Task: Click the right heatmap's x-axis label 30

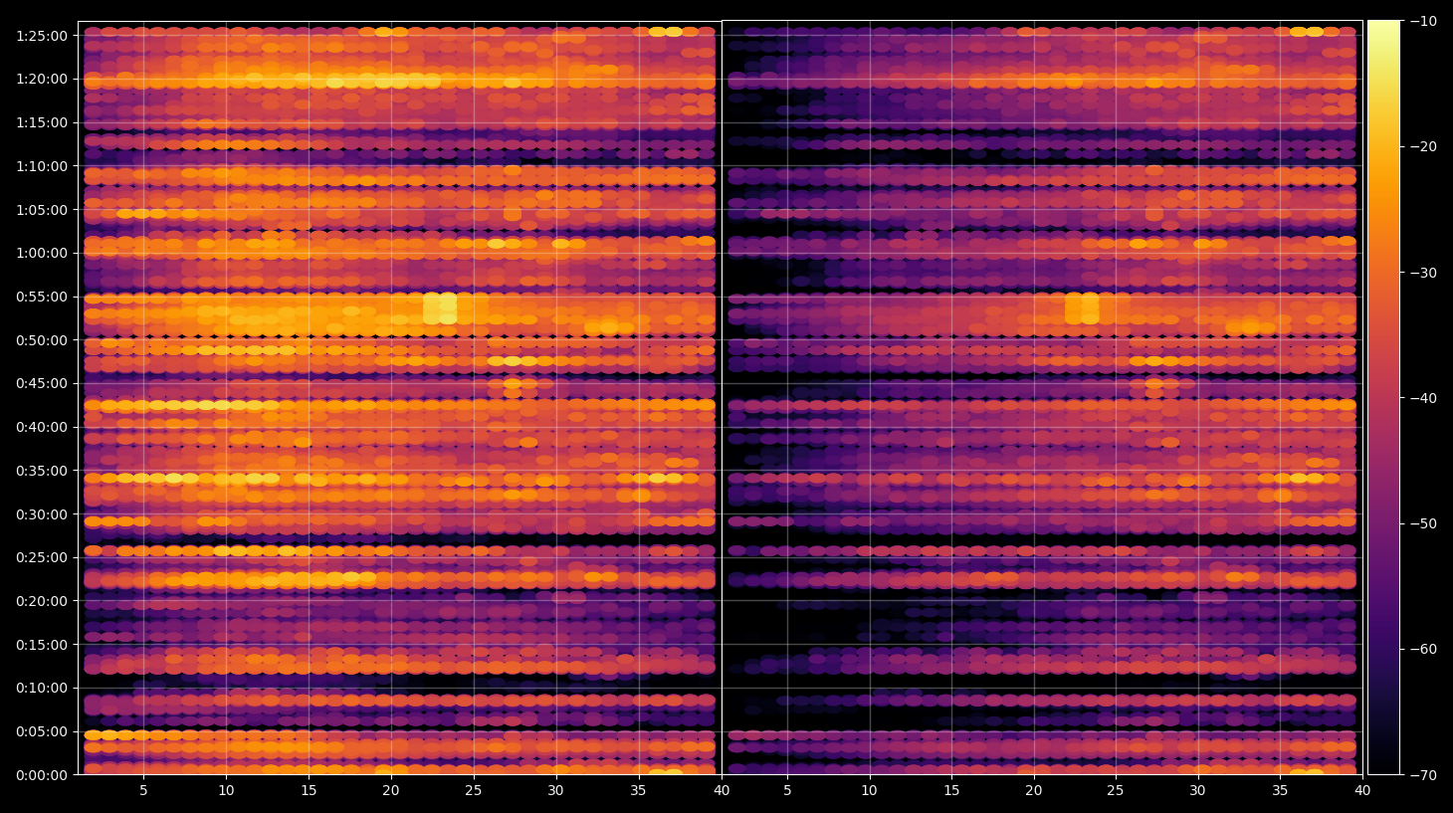Action: [1197, 791]
